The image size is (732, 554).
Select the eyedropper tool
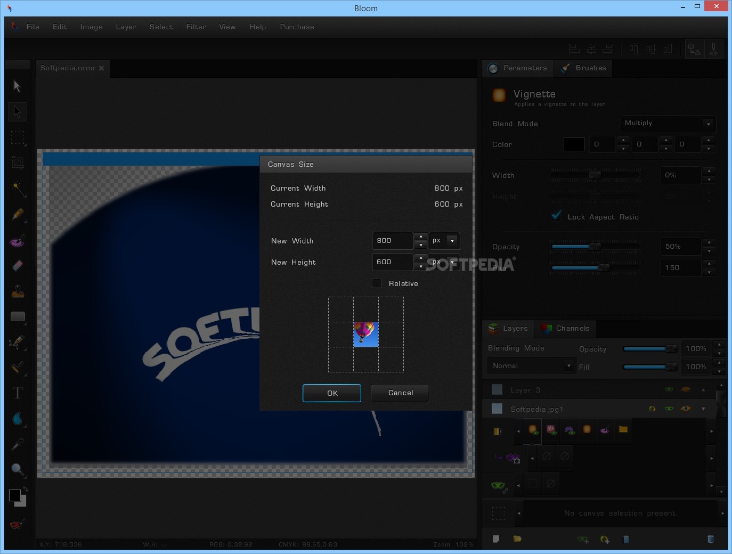(18, 444)
